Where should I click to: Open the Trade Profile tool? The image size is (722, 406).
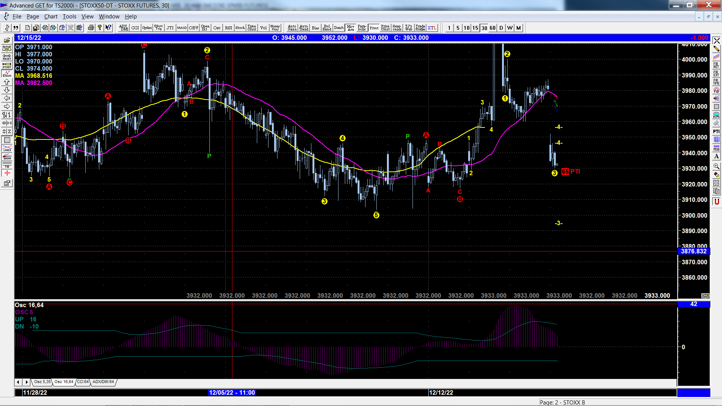pos(420,28)
